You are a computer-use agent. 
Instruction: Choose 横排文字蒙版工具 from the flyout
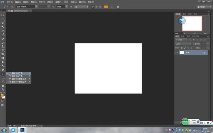[18, 79]
